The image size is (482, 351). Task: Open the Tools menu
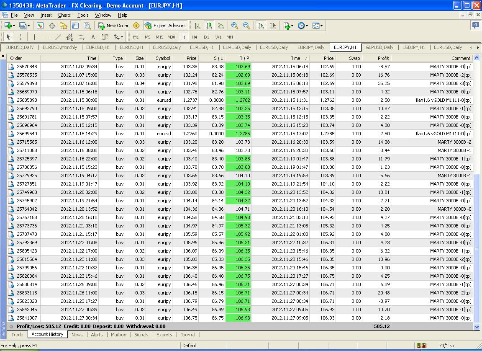pyautogui.click(x=83, y=15)
